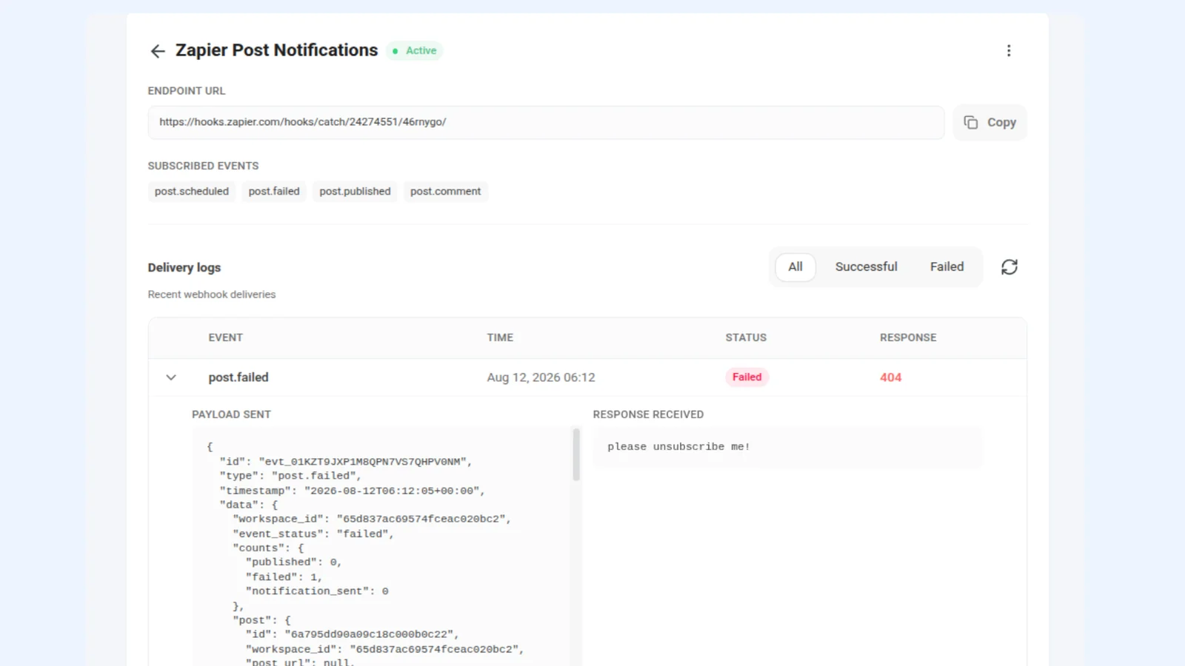The height and width of the screenshot is (666, 1185).
Task: Click the payload timestamp line
Action: pyautogui.click(x=353, y=491)
